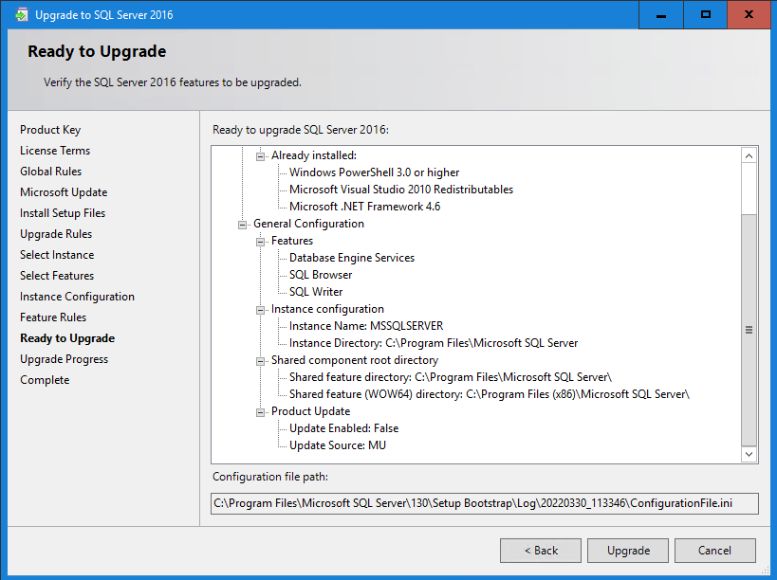Select the Global Rules step
The height and width of the screenshot is (580, 777).
coord(50,172)
